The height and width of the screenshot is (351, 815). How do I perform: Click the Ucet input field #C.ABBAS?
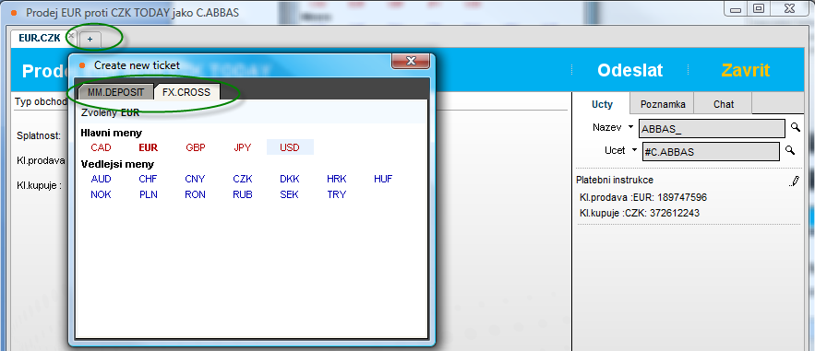click(711, 151)
